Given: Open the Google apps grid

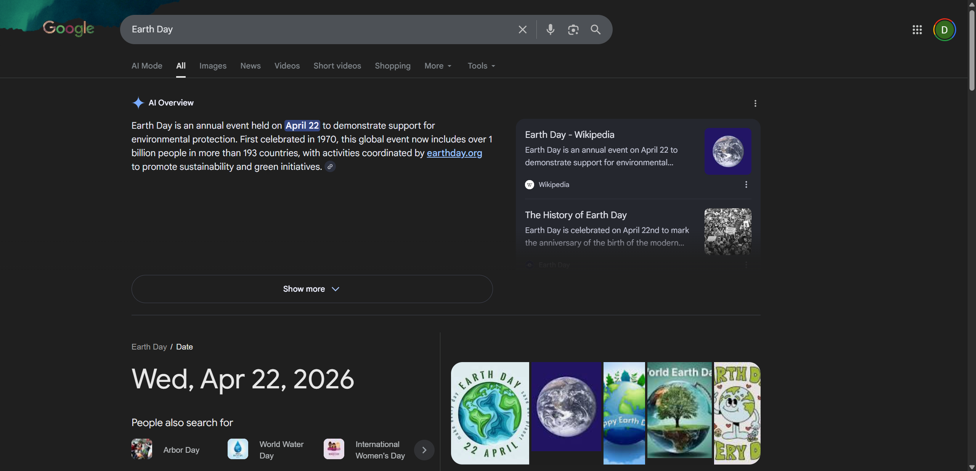Looking at the screenshot, I should [x=917, y=30].
